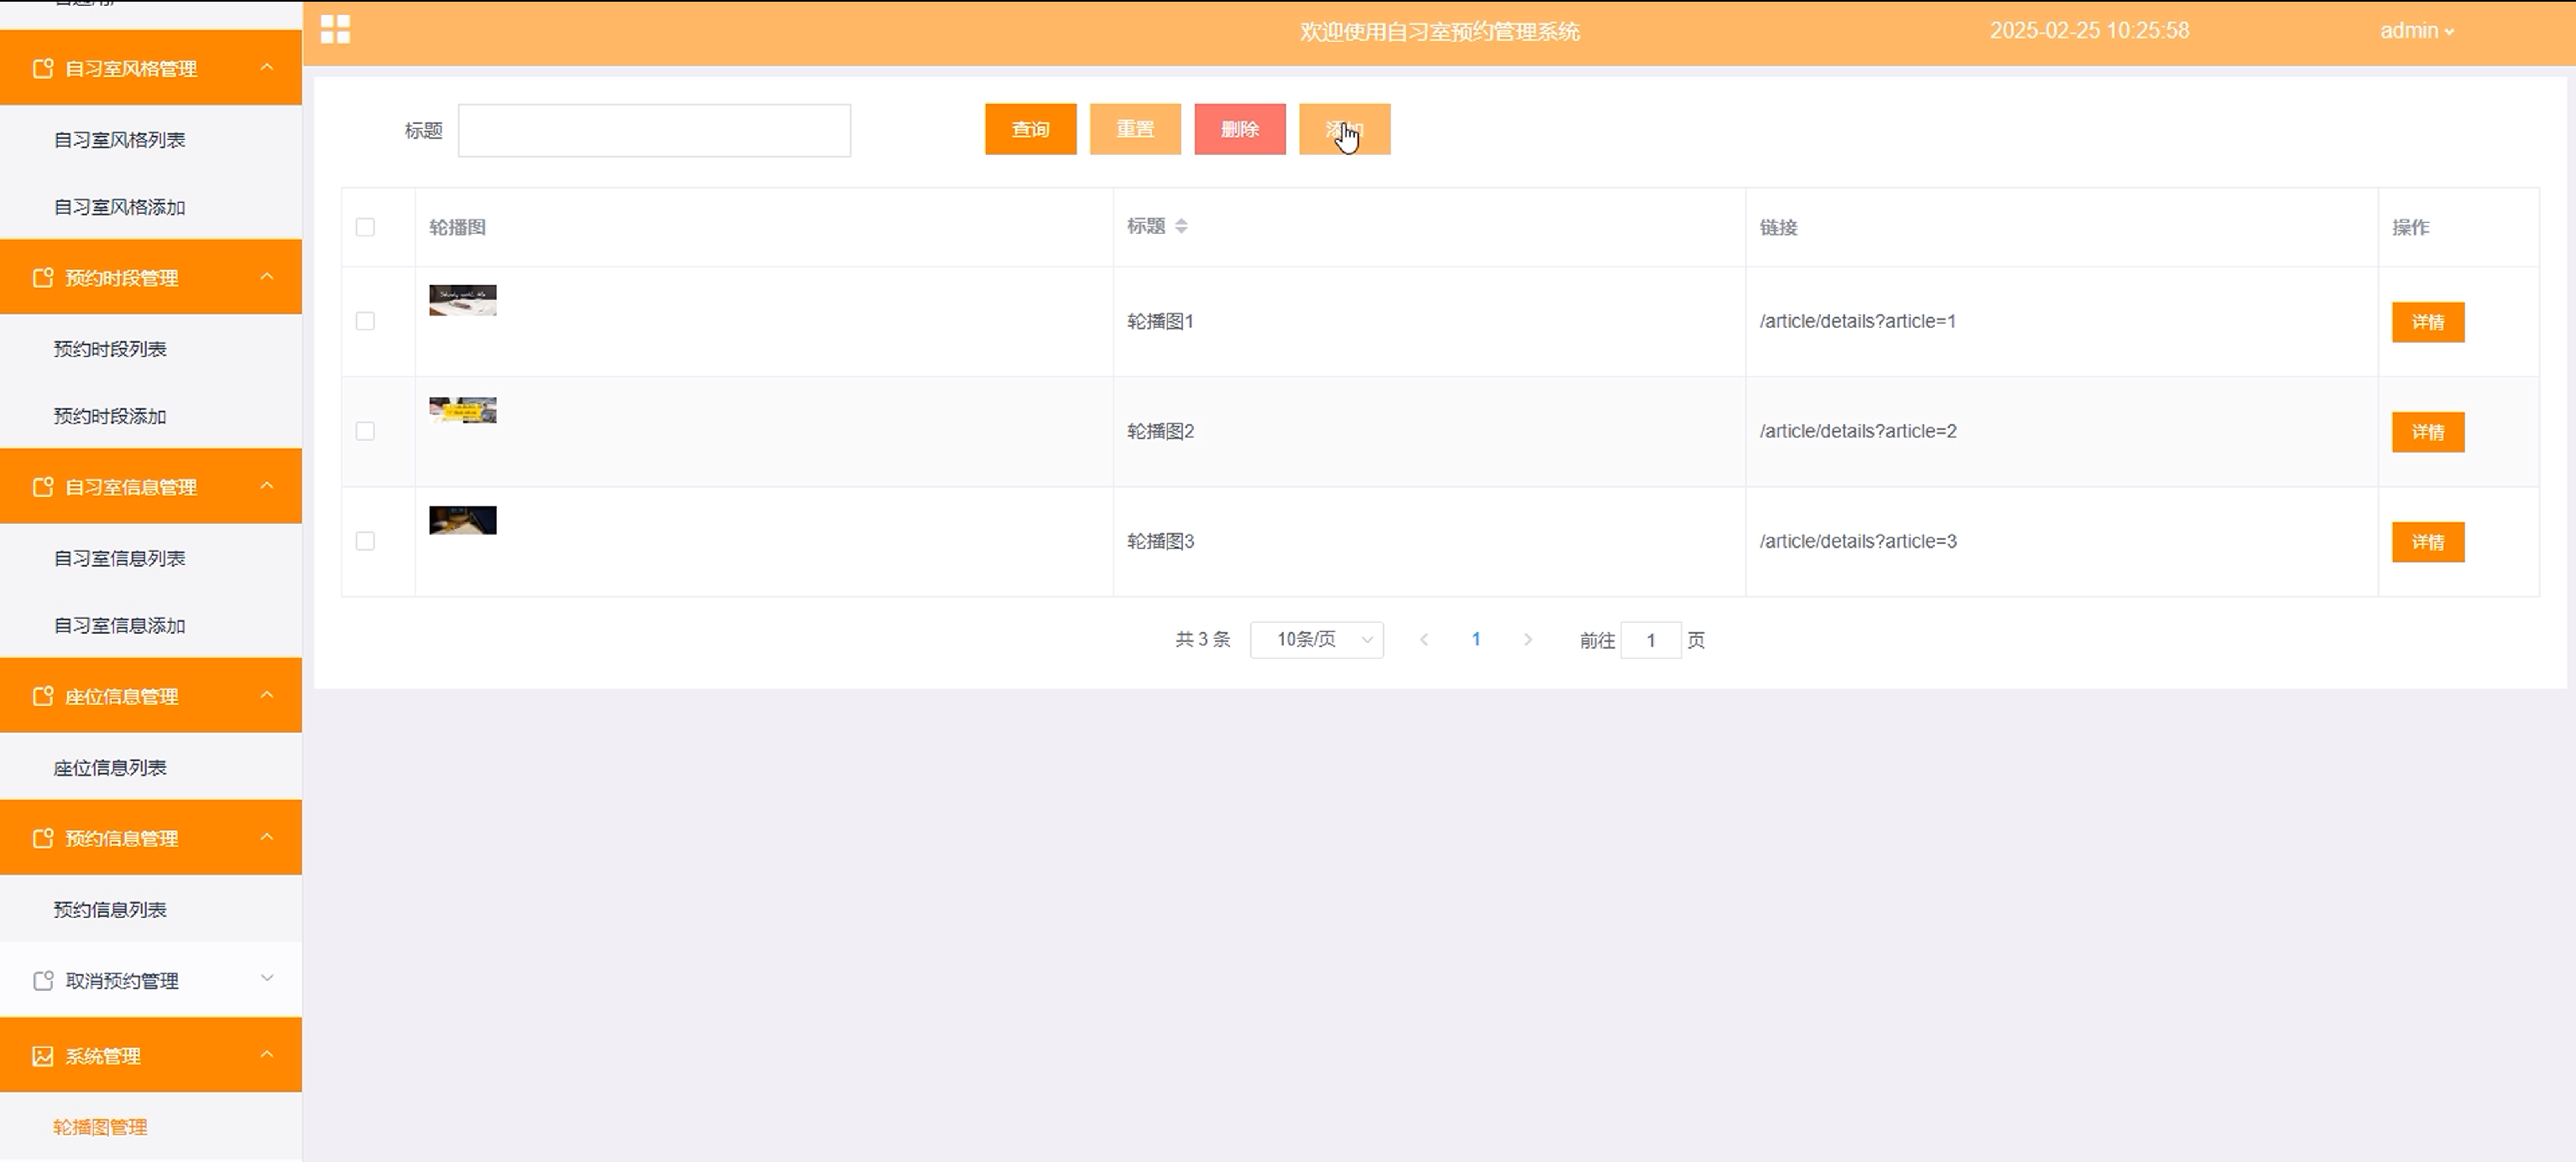Click the 标题 column sort arrows
This screenshot has width=2576, height=1162.
1181,227
